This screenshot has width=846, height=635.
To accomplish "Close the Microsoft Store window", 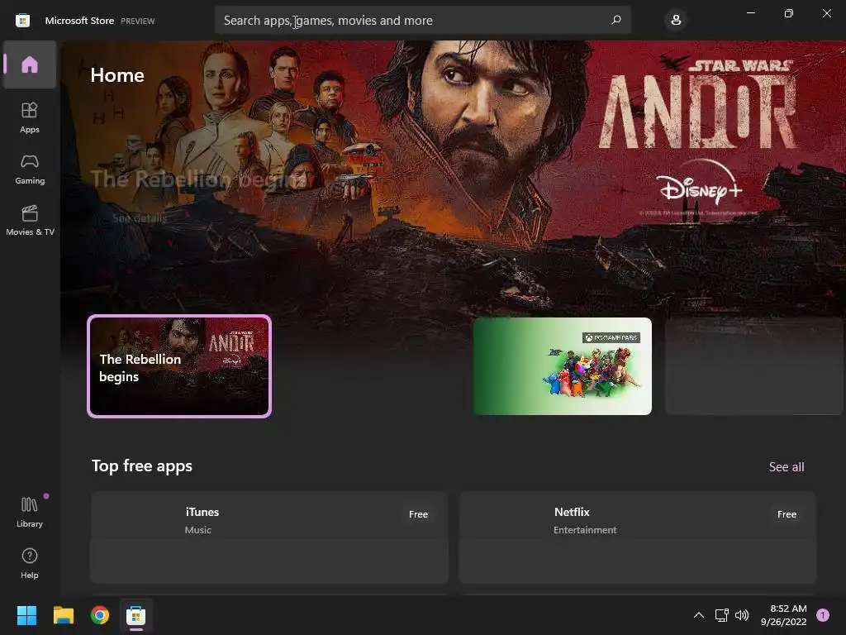I will coord(826,13).
